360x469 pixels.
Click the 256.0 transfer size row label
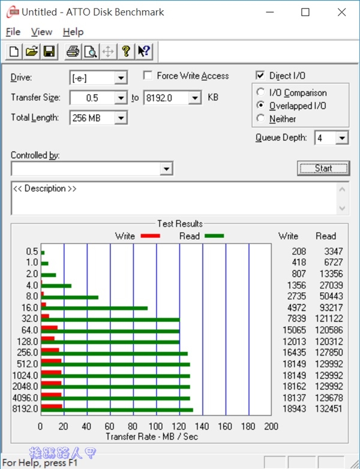tap(28, 353)
